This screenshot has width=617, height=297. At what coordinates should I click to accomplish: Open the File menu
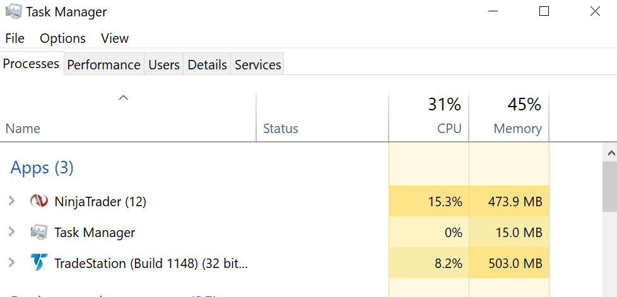point(15,38)
